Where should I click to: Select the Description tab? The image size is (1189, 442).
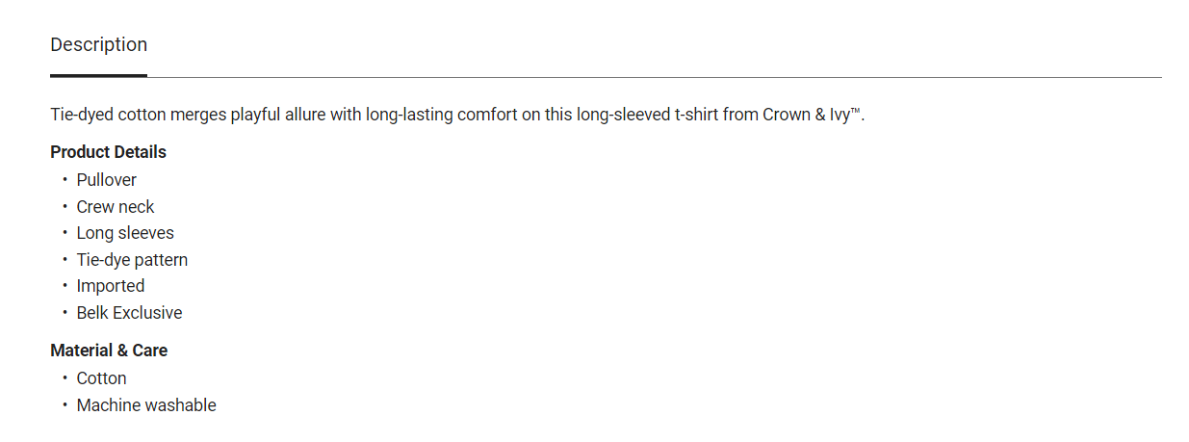pyautogui.click(x=98, y=45)
